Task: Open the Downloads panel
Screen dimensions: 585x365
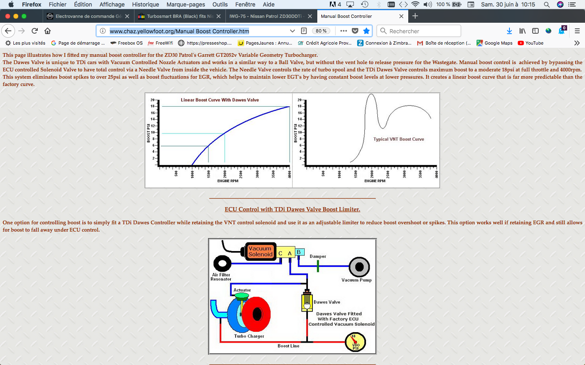Action: [509, 31]
